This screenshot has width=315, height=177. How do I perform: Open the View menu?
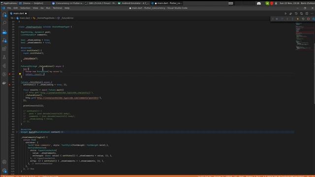pyautogui.click(x=35, y=8)
